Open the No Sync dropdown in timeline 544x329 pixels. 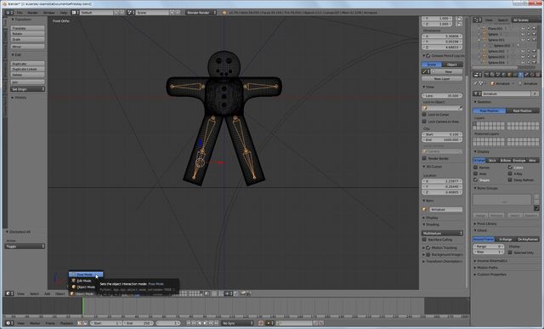coord(238,323)
